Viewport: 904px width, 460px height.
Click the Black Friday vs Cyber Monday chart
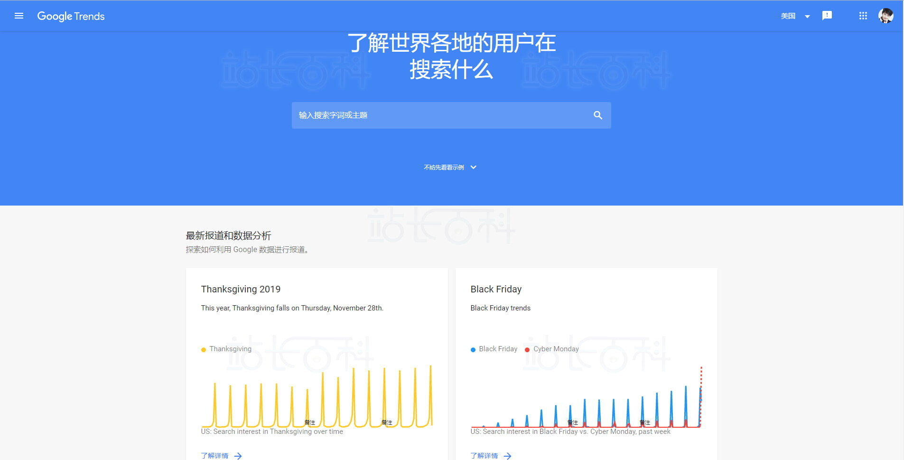587,396
